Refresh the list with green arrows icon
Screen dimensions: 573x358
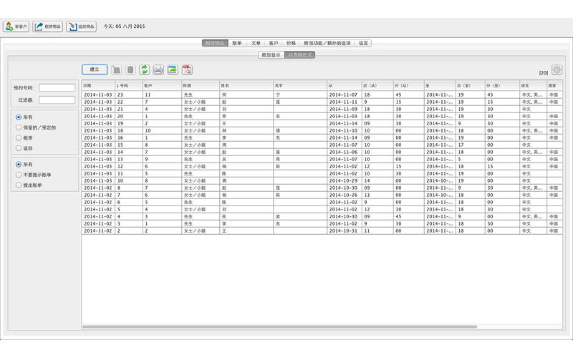[145, 69]
